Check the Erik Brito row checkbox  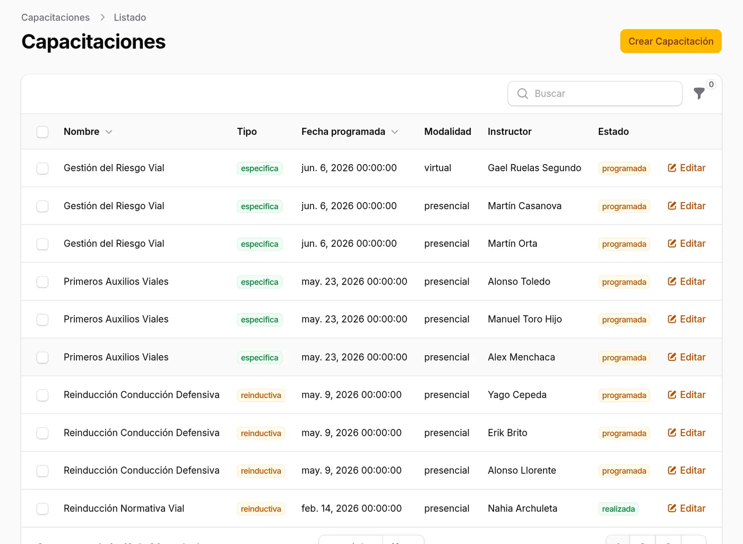click(42, 433)
